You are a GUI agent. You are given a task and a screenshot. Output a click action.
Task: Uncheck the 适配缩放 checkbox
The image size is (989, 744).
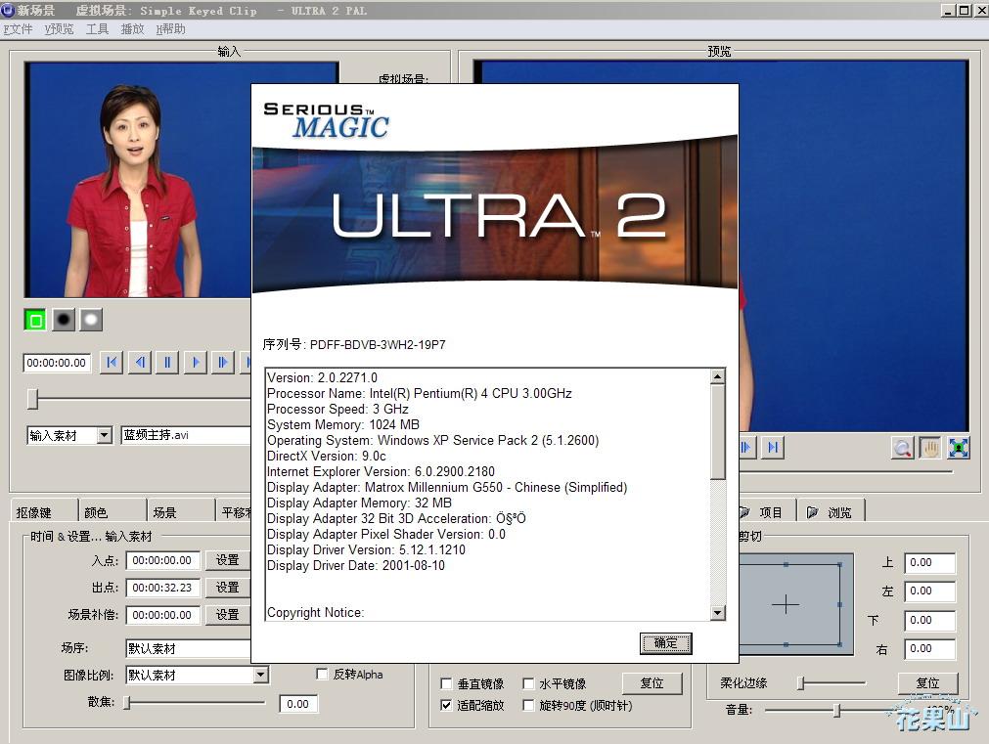click(x=447, y=705)
